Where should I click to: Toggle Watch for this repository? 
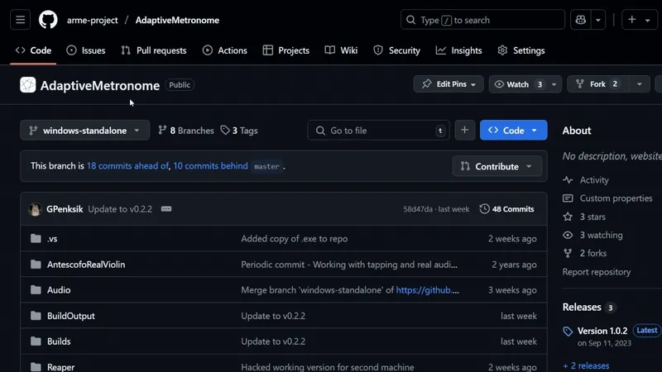pos(511,84)
